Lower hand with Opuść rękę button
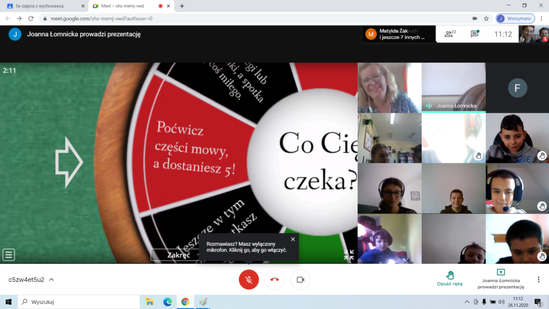The height and width of the screenshot is (309, 549). tap(450, 279)
